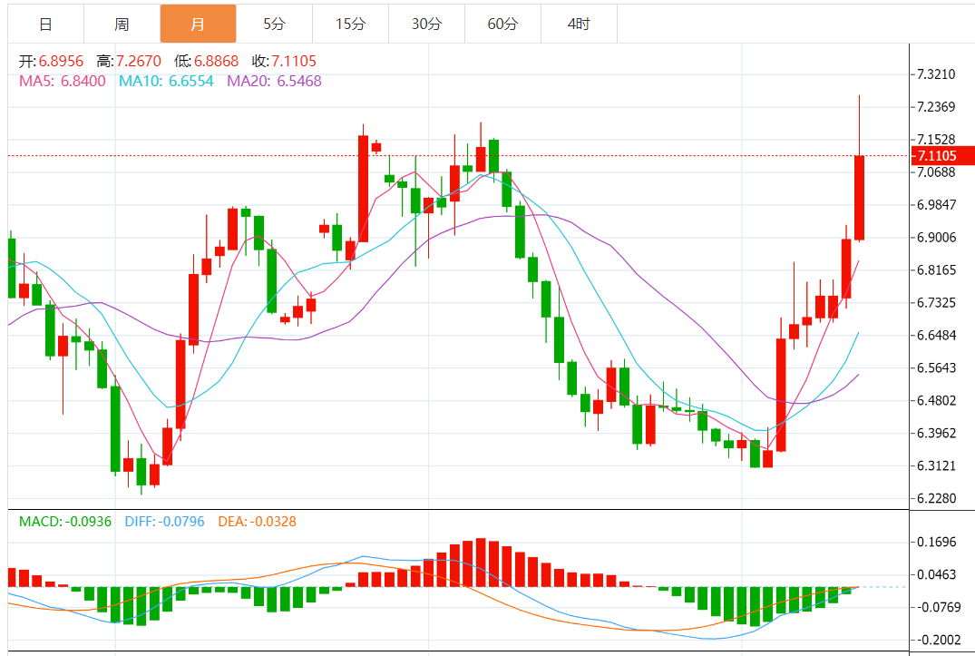Image resolution: width=975 pixels, height=656 pixels.
Task: Select the 60分 timeframe tab
Action: 502,24
